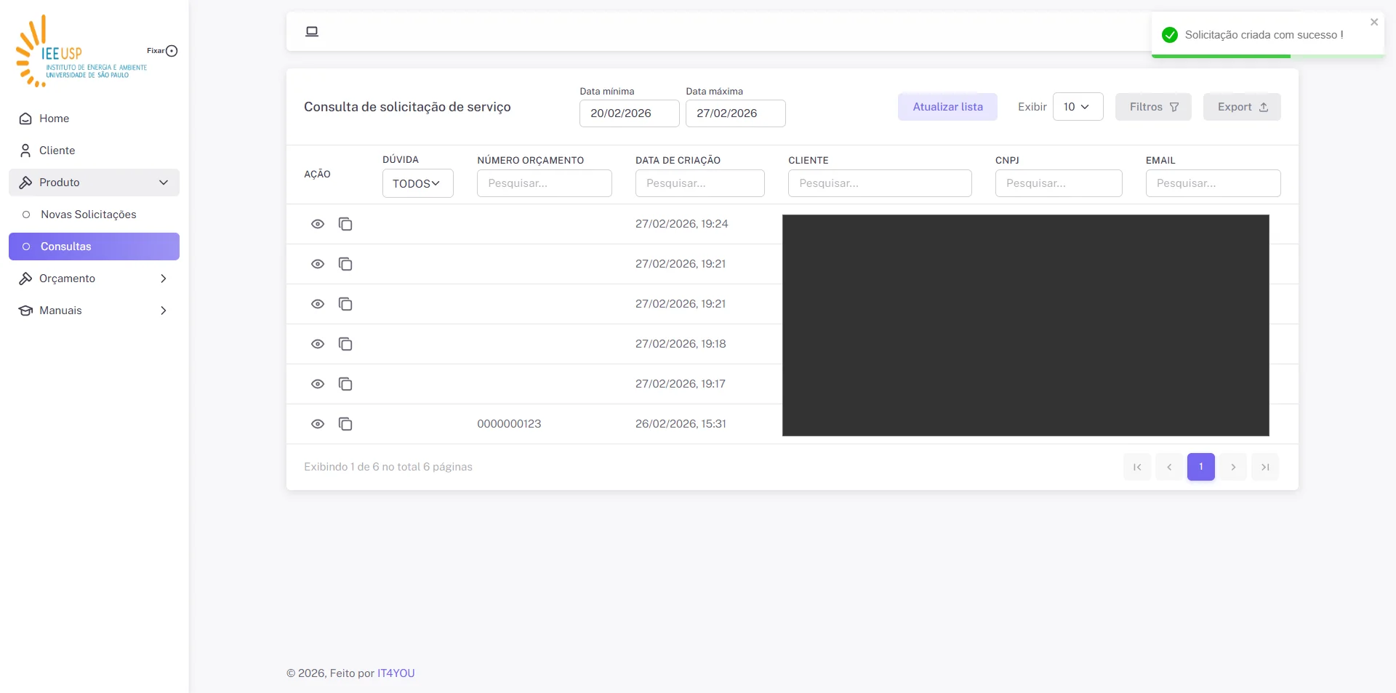Select page 1 in pagination

[1201, 467]
